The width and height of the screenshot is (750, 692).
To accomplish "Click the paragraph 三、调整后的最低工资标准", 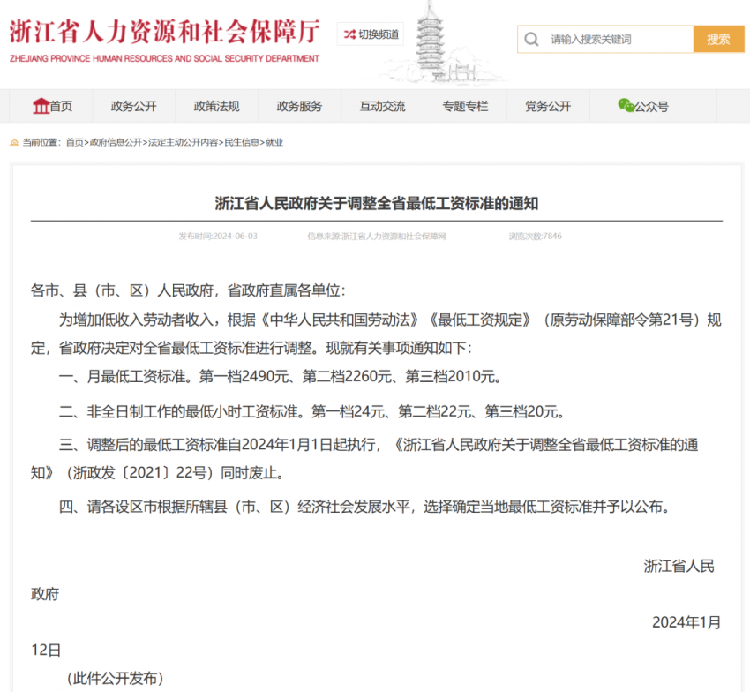I will click(x=364, y=459).
